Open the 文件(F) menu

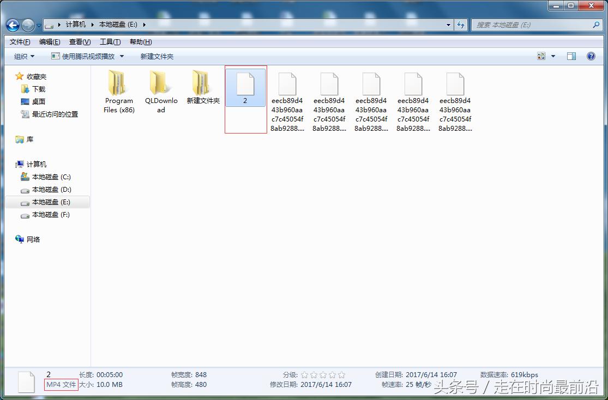pos(20,42)
